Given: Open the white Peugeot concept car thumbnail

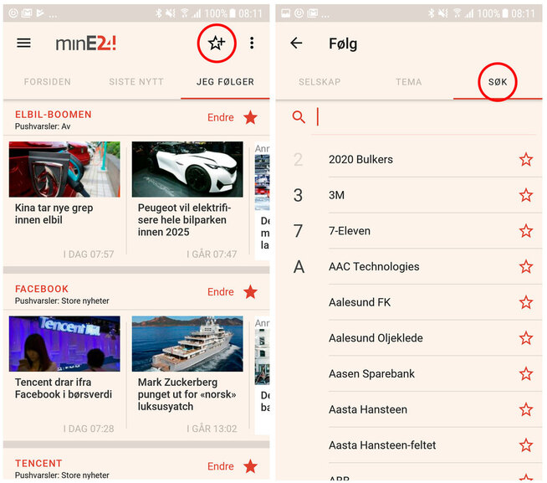Looking at the screenshot, I should 187,169.
